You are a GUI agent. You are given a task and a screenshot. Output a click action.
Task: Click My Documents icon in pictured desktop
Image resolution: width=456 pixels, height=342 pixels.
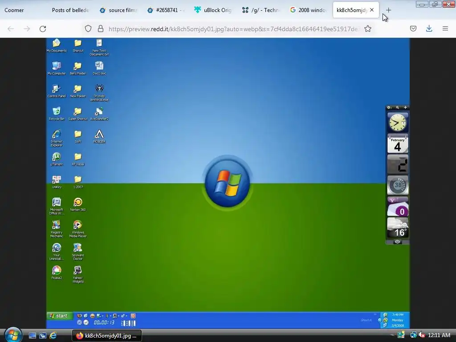[x=57, y=46]
